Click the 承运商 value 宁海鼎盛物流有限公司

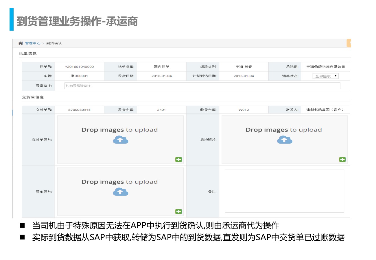pos(325,67)
